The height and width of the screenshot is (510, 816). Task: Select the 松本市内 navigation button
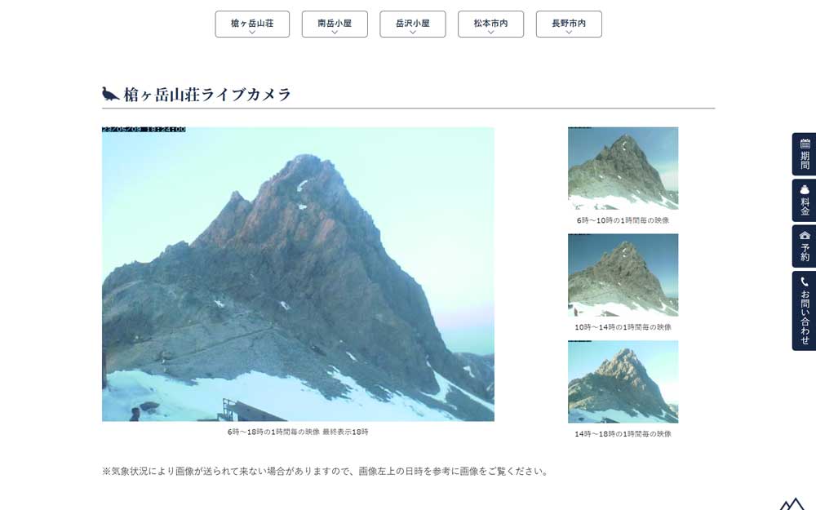[490, 24]
